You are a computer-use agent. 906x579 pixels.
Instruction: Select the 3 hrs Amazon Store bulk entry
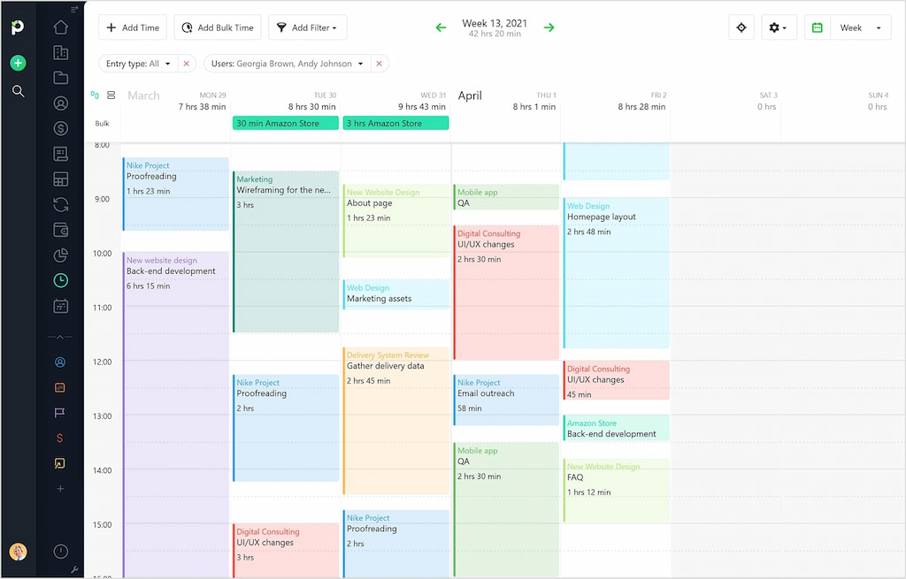(396, 123)
